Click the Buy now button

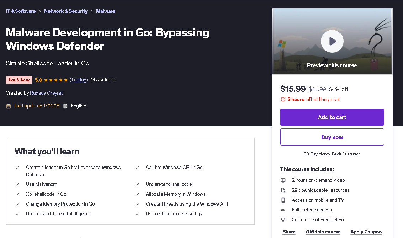point(332,137)
